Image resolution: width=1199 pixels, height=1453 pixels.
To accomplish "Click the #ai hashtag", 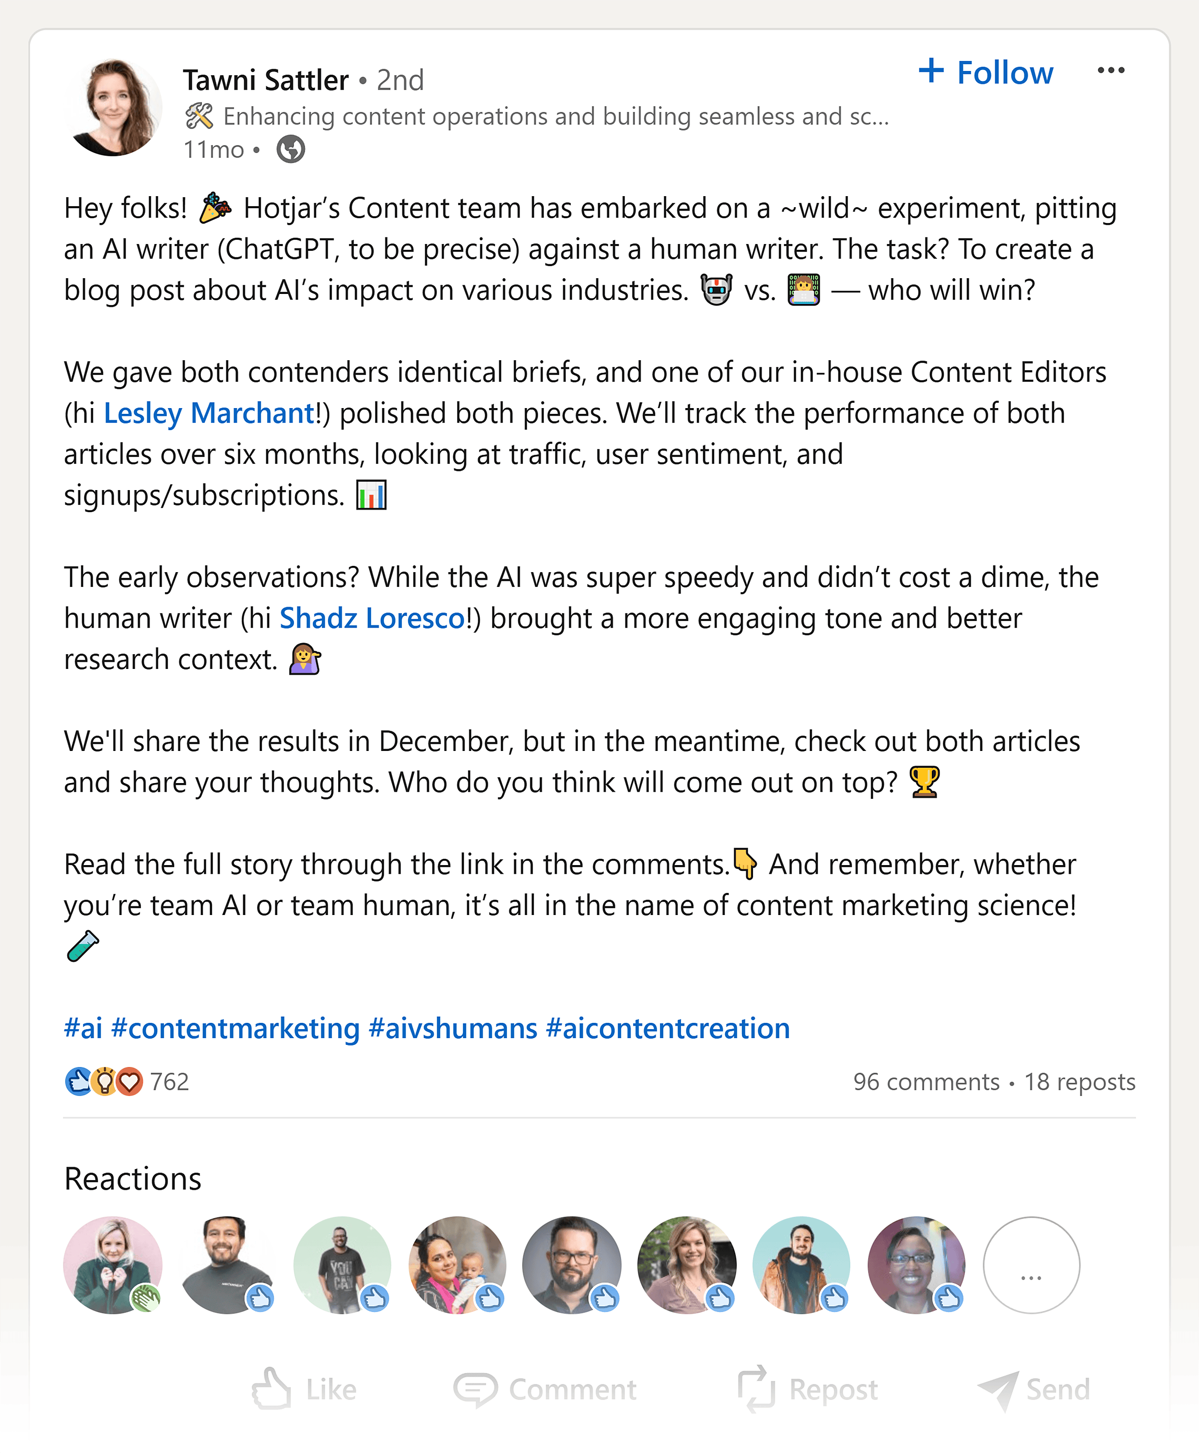I will [x=83, y=1029].
